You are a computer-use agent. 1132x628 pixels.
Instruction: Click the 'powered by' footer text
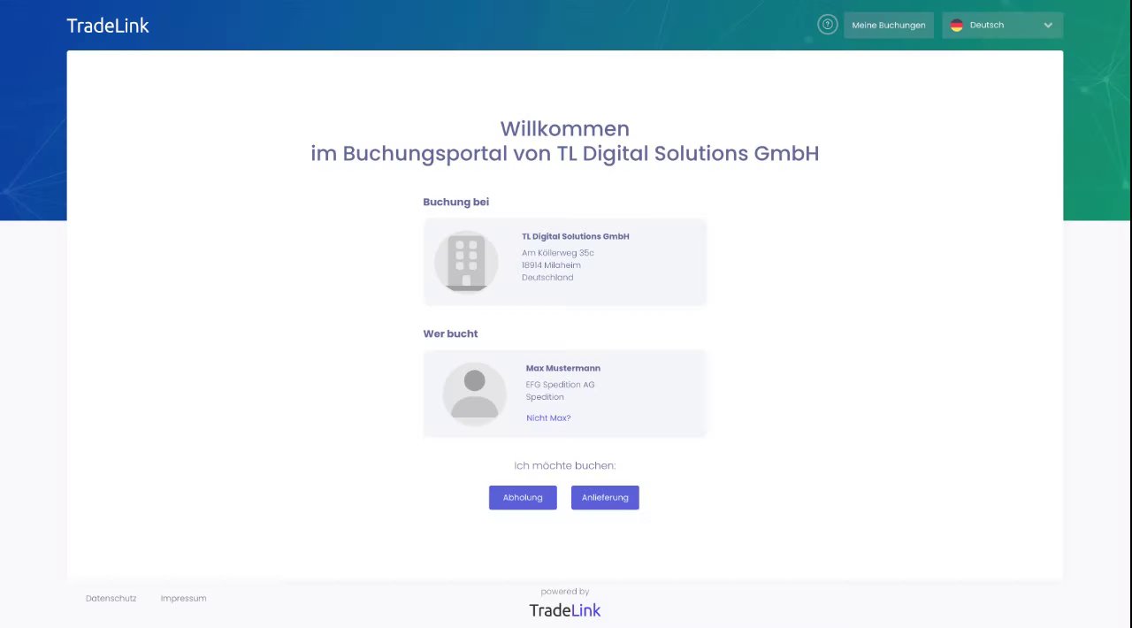click(x=565, y=592)
